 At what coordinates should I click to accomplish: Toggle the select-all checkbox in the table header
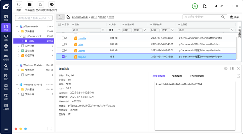pyautogui.click(x=59, y=24)
